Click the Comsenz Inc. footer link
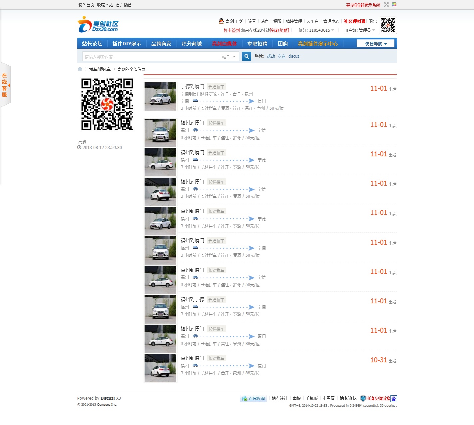 click(x=107, y=405)
